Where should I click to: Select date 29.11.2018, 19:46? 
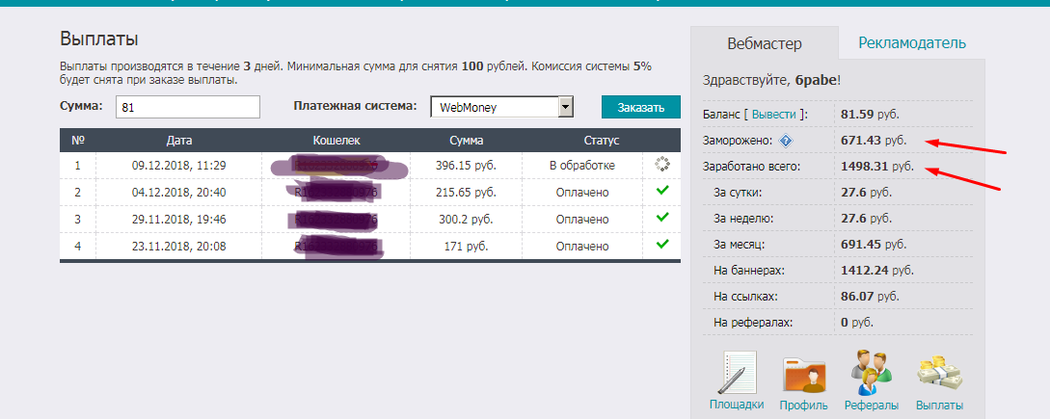click(x=178, y=219)
